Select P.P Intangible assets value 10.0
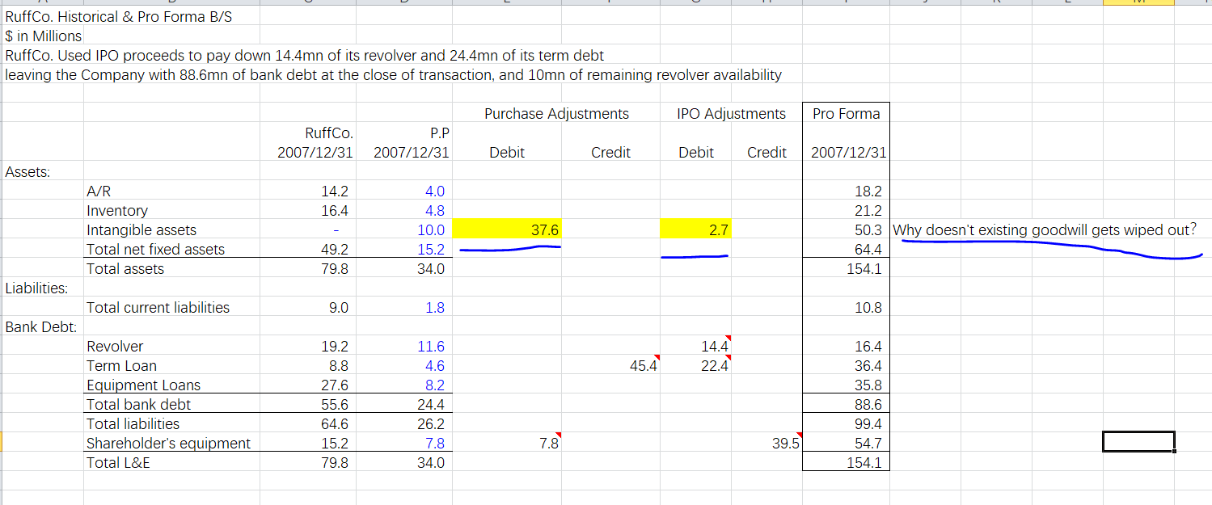 [431, 229]
